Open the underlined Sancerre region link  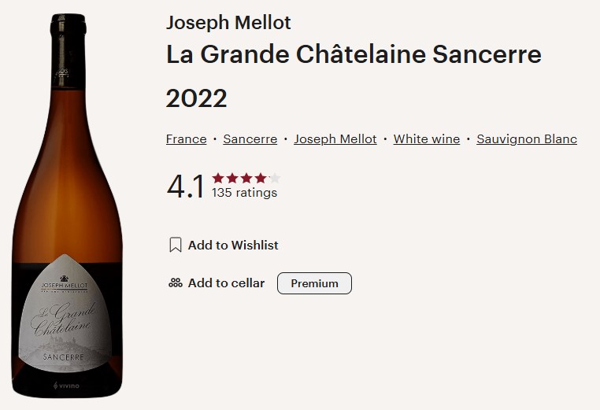point(250,139)
